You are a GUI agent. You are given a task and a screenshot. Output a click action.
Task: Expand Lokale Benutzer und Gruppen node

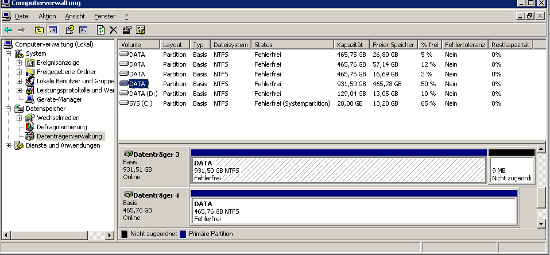20,81
